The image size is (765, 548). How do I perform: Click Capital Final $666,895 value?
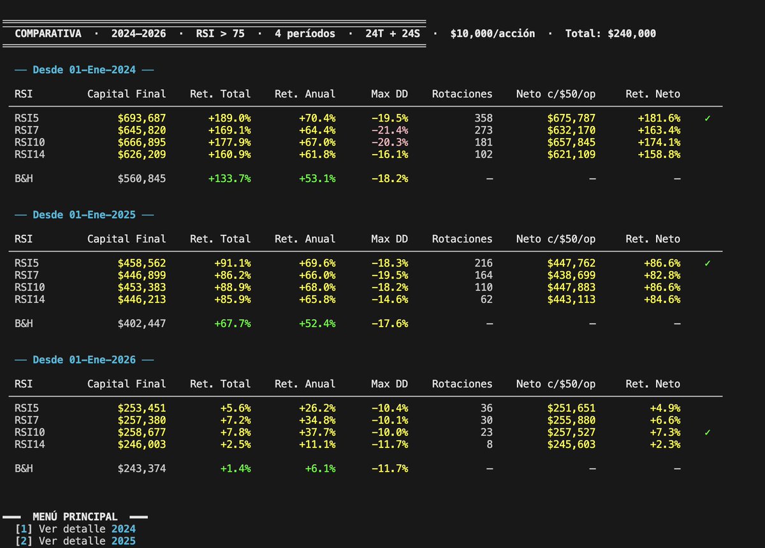tap(142, 143)
